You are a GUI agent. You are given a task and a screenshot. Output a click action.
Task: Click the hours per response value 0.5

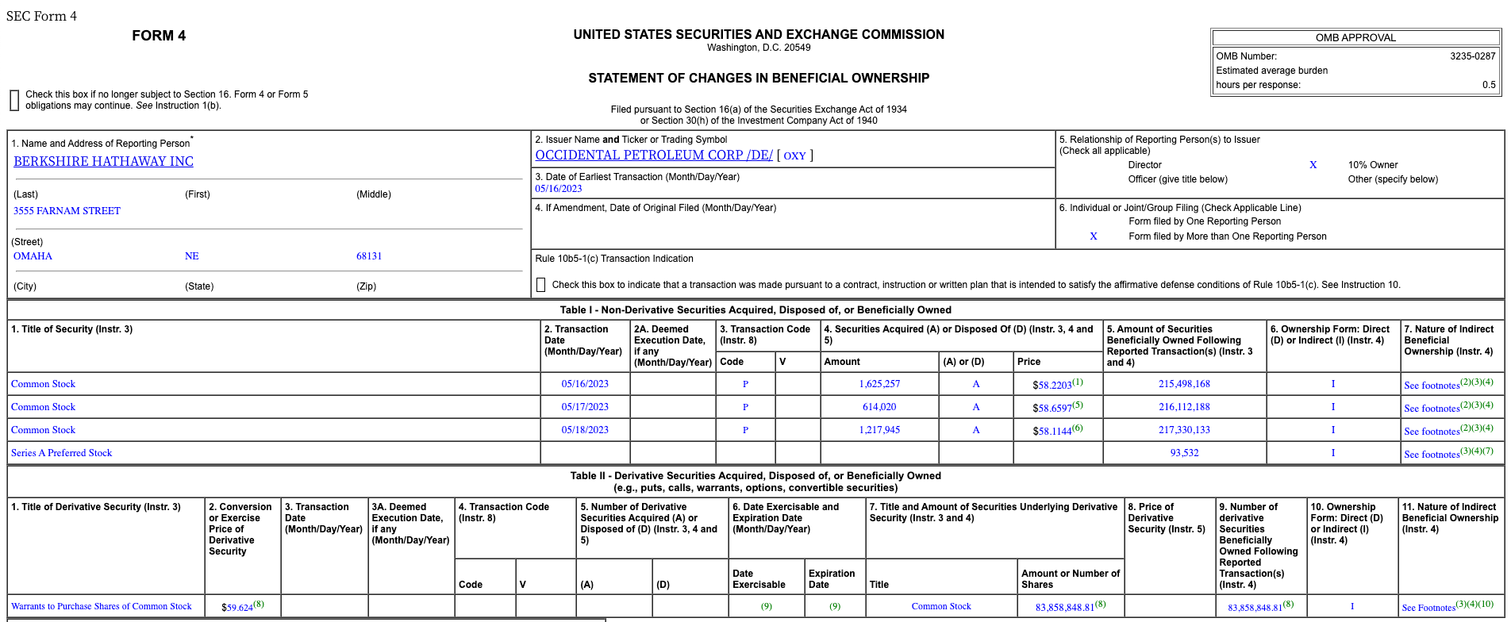point(1489,85)
